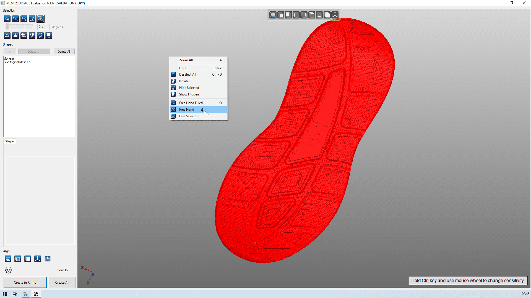Select Sphere in the shapes list
The height and width of the screenshot is (298, 531).
coord(9,58)
